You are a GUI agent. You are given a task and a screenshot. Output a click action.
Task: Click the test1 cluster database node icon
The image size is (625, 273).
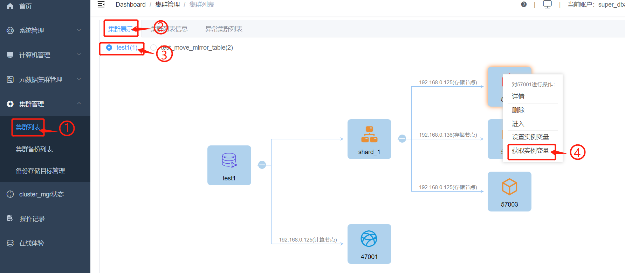coord(229,160)
